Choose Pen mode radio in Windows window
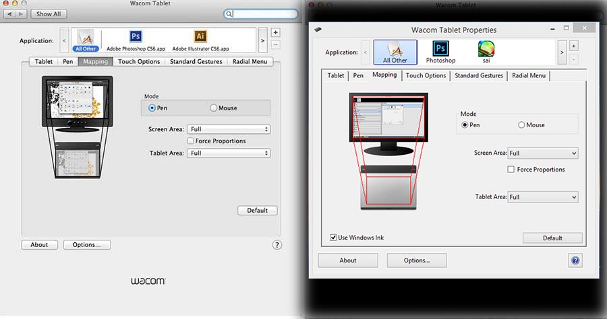This screenshot has width=607, height=319. click(x=465, y=125)
